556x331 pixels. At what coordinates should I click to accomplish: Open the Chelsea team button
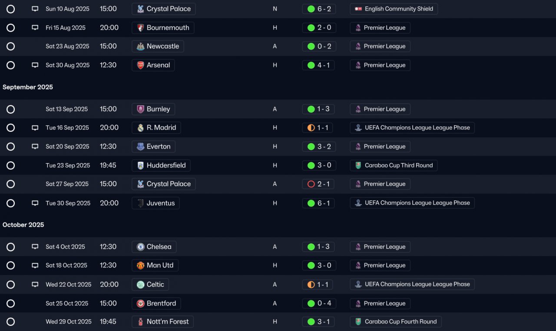pos(154,247)
